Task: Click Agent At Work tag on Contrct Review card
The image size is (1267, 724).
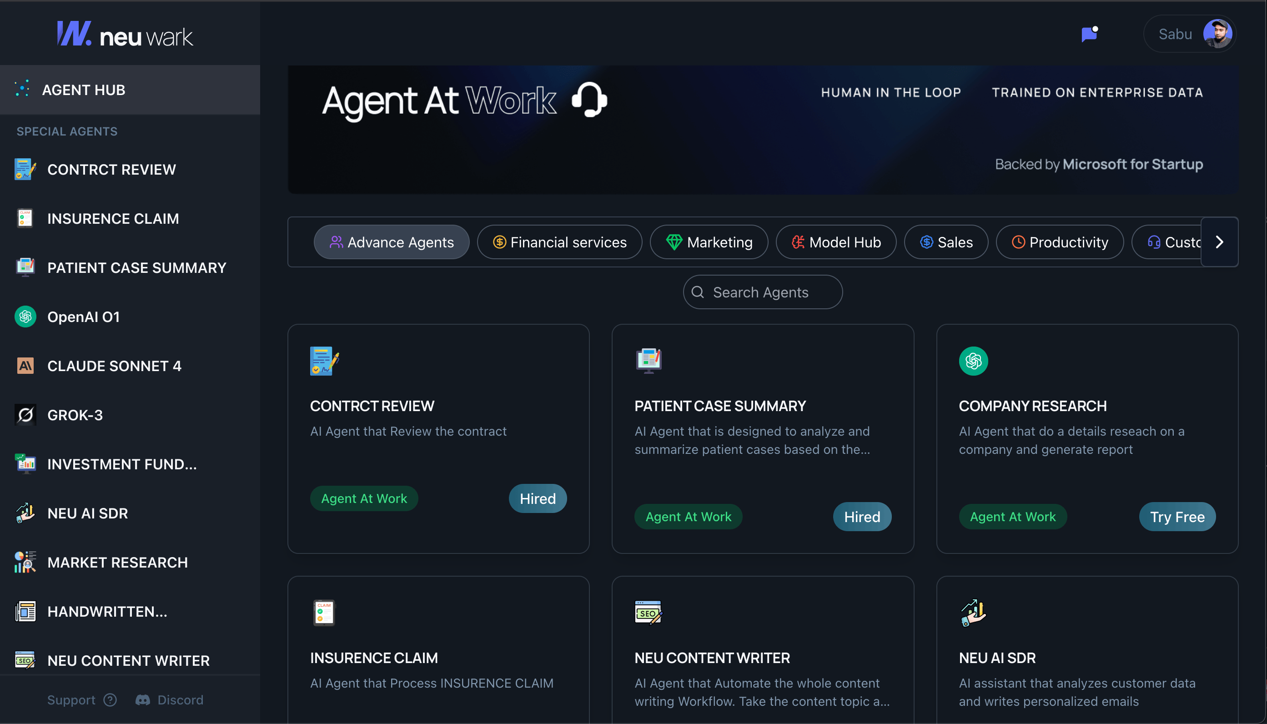Action: (x=364, y=498)
